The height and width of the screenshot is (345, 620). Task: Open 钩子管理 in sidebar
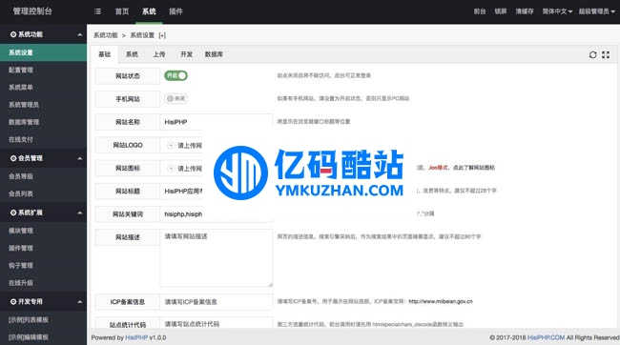[43, 266]
